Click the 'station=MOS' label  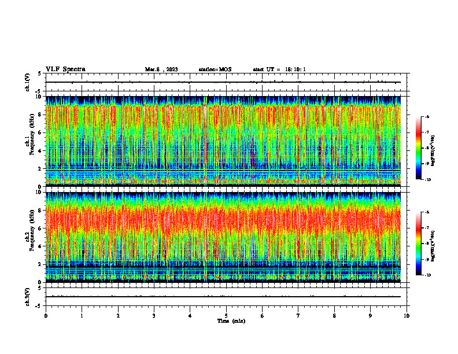tap(215, 69)
